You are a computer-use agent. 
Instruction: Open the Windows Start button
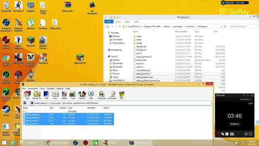pos(4,143)
